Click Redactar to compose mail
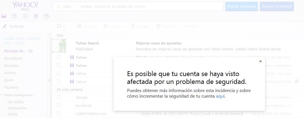Image resolution: width=304 pixels, height=118 pixels. pyautogui.click(x=17, y=26)
